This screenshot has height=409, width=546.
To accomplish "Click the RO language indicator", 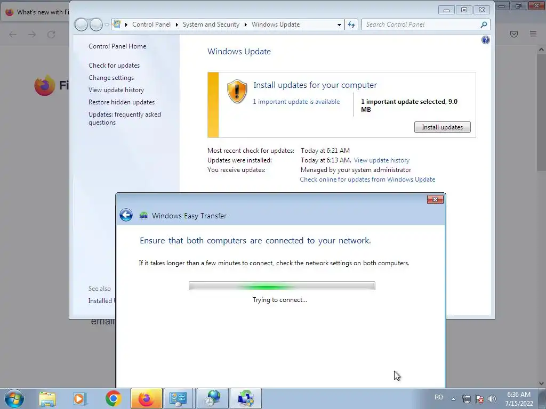I will pos(439,397).
